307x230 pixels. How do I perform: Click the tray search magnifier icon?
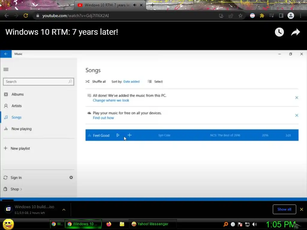click(225, 224)
